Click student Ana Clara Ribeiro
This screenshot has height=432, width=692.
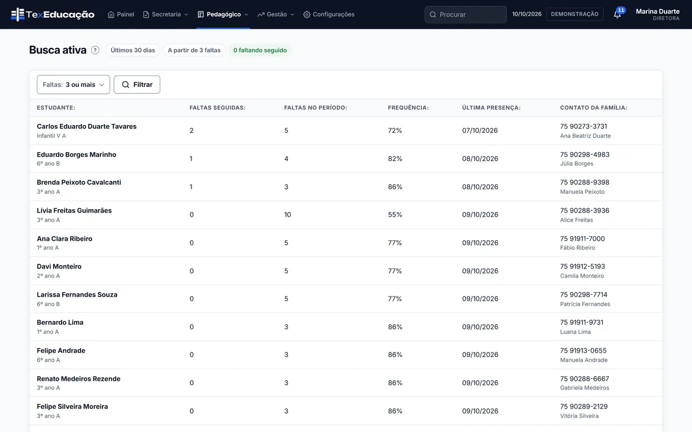pos(65,239)
